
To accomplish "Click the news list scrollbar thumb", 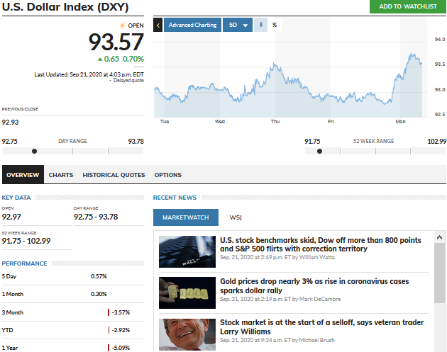I will coord(439,273).
